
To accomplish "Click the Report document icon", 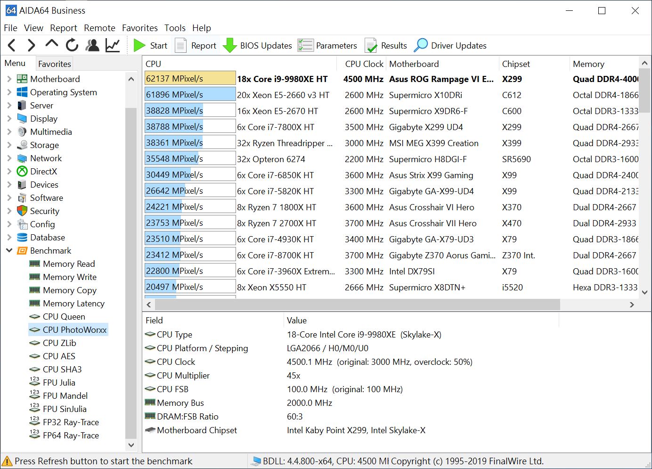I will pos(180,45).
